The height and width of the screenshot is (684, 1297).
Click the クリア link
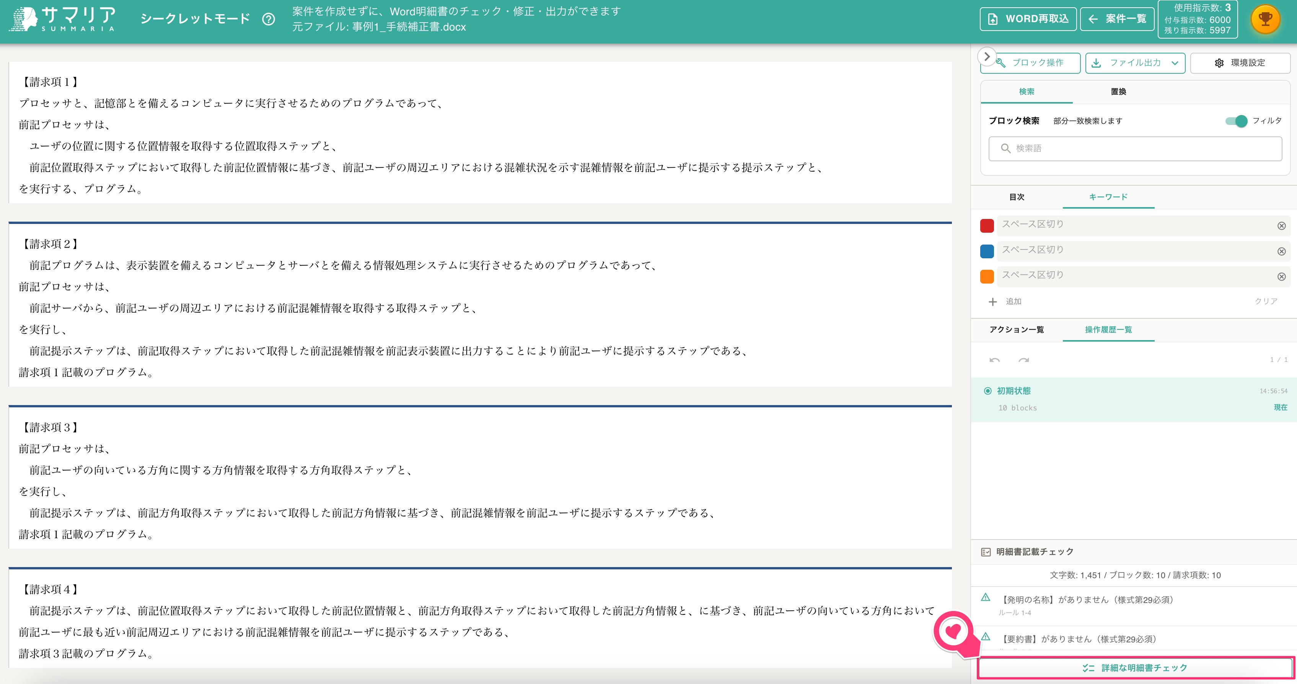point(1266,301)
